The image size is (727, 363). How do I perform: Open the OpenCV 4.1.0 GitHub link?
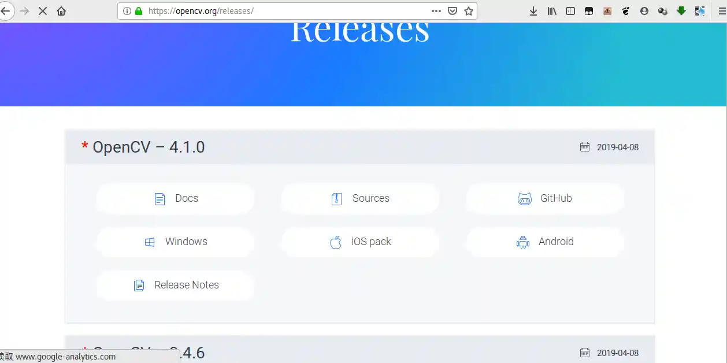click(x=545, y=198)
